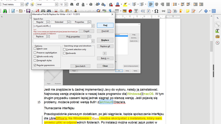Click the Save batch button

coord(80,66)
